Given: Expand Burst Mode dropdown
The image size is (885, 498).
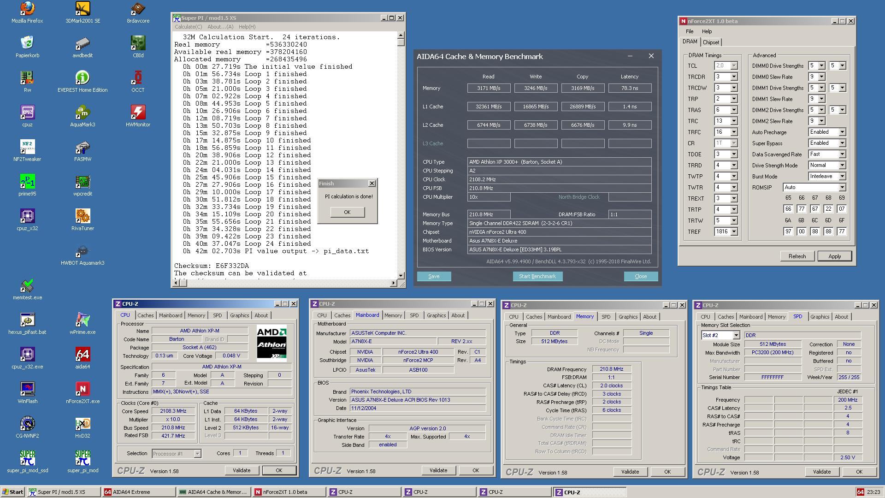Looking at the screenshot, I should click(x=842, y=176).
